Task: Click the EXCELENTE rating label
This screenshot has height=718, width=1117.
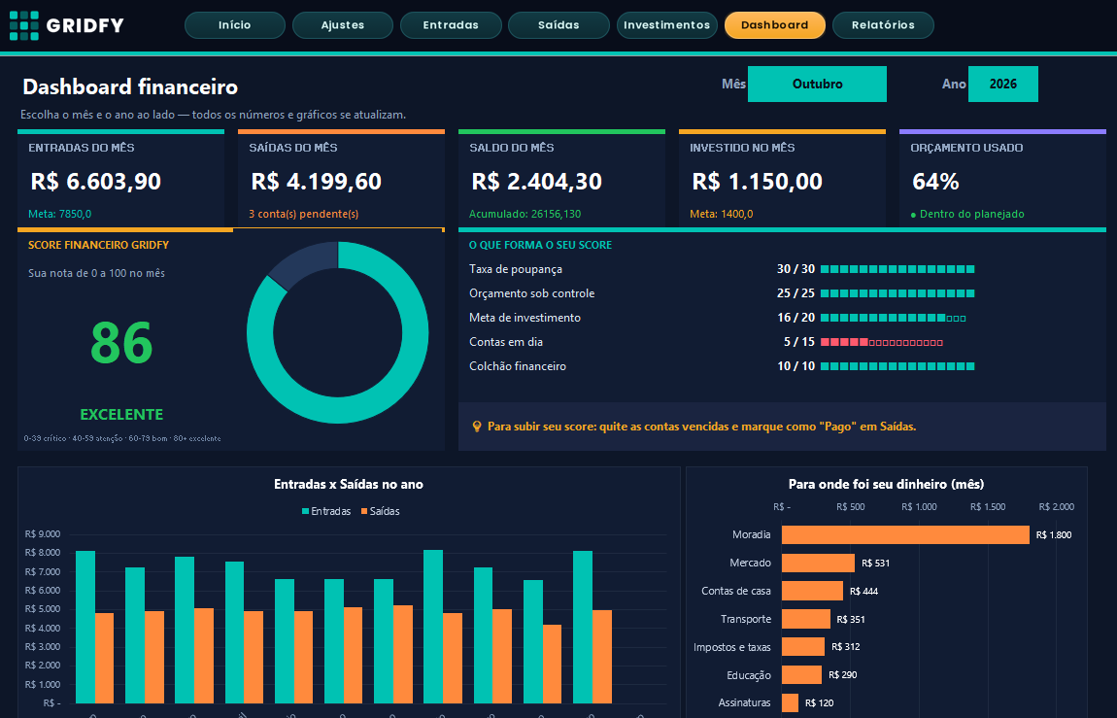Action: coord(121,415)
